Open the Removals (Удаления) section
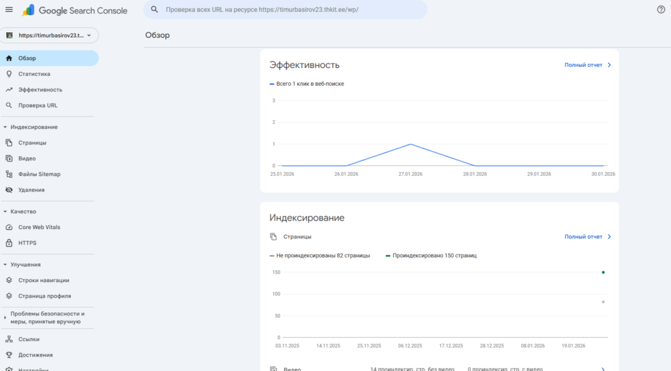The height and width of the screenshot is (371, 671). [x=31, y=190]
